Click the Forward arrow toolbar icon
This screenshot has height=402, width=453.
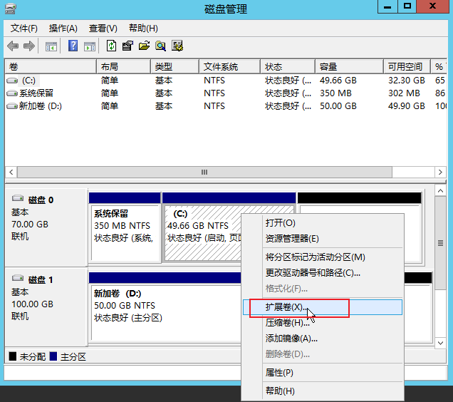pos(29,46)
